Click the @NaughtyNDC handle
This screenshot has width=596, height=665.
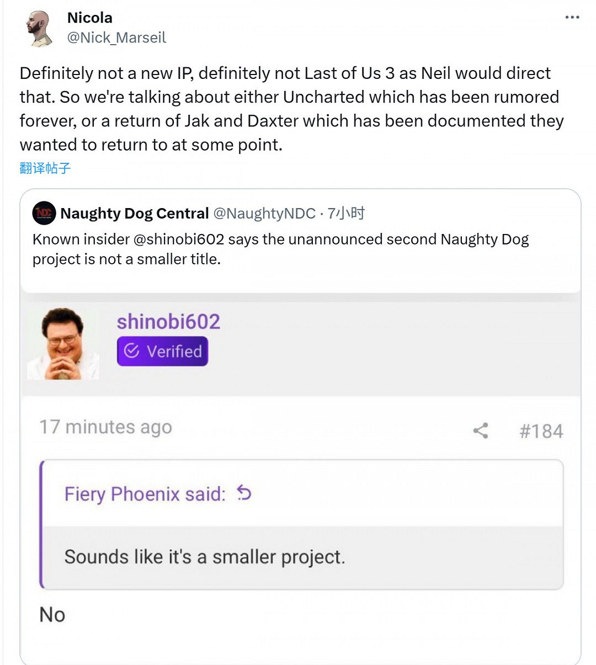(x=264, y=214)
